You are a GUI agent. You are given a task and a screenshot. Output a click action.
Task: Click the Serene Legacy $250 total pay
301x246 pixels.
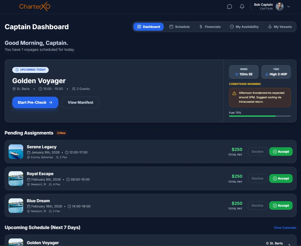point(237,150)
